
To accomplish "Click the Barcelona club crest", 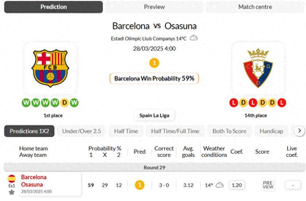I will (x=50, y=68).
